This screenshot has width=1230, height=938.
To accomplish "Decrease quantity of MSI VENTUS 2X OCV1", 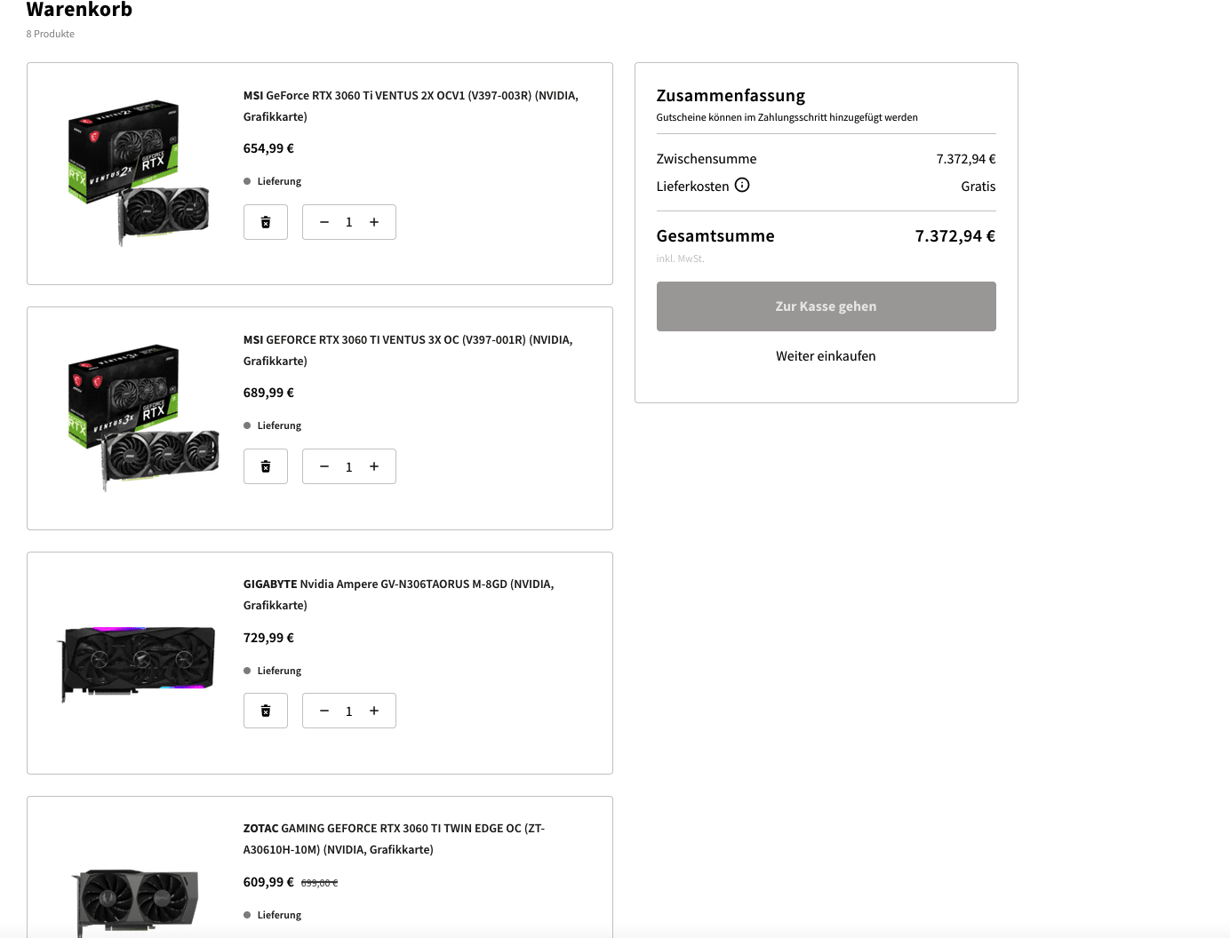I will [x=324, y=222].
